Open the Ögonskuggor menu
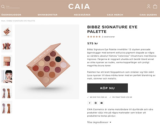160x126 pixels. [11, 15]
